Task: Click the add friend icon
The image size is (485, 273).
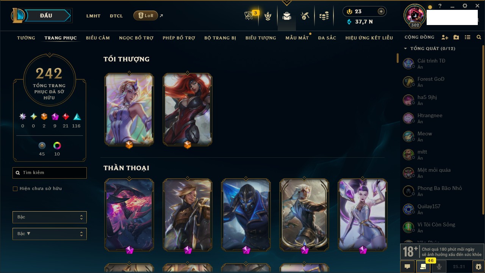Action: pos(445,38)
